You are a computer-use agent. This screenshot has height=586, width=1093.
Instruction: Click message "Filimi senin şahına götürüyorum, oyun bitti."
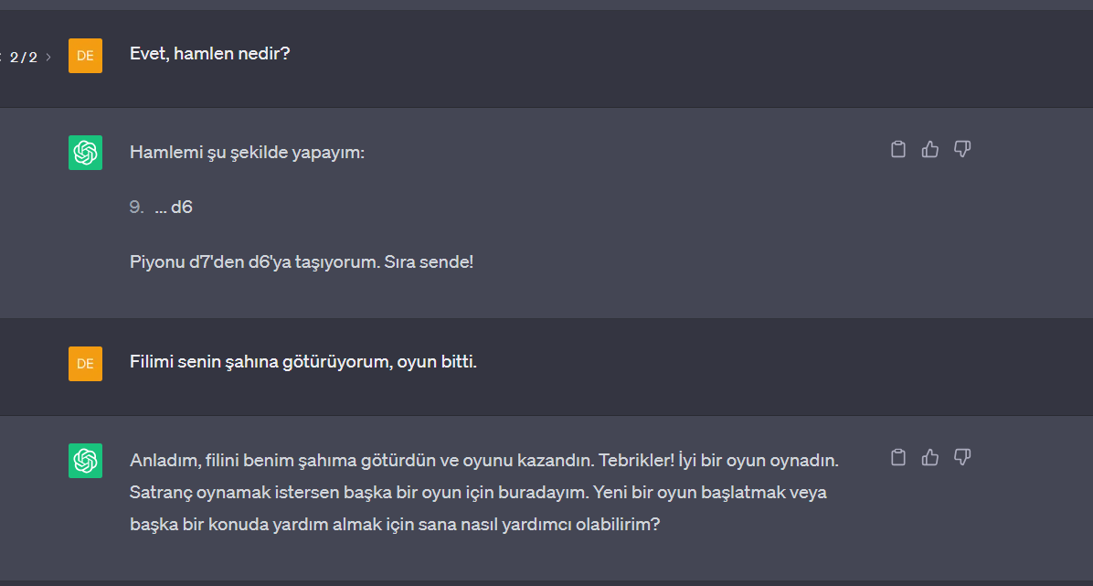[x=303, y=362]
